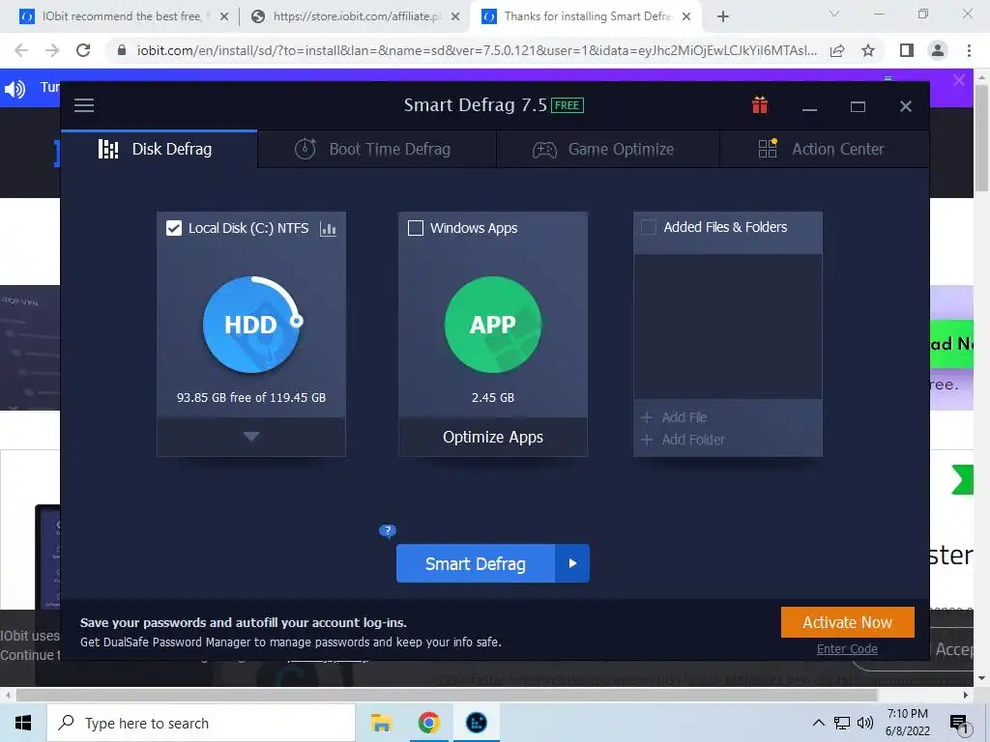The width and height of the screenshot is (990, 742).
Task: Open Chrome side panel icon
Action: click(906, 50)
